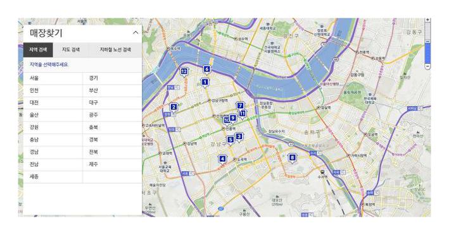Viewport: 449px width, 235px height.
Task: Select the 세종 region
Action: coord(53,177)
